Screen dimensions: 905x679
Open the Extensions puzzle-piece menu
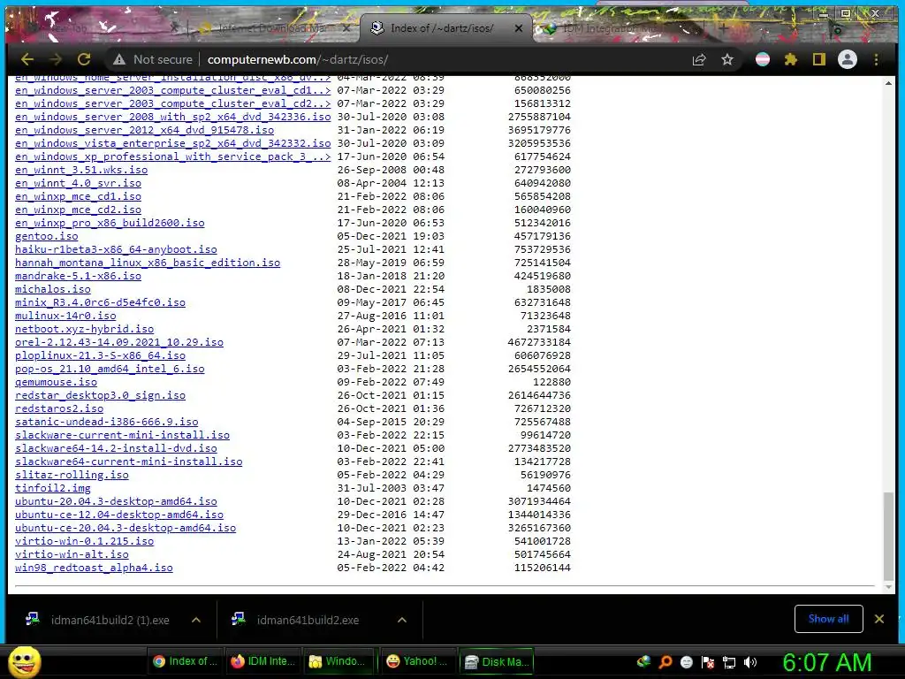(x=791, y=59)
